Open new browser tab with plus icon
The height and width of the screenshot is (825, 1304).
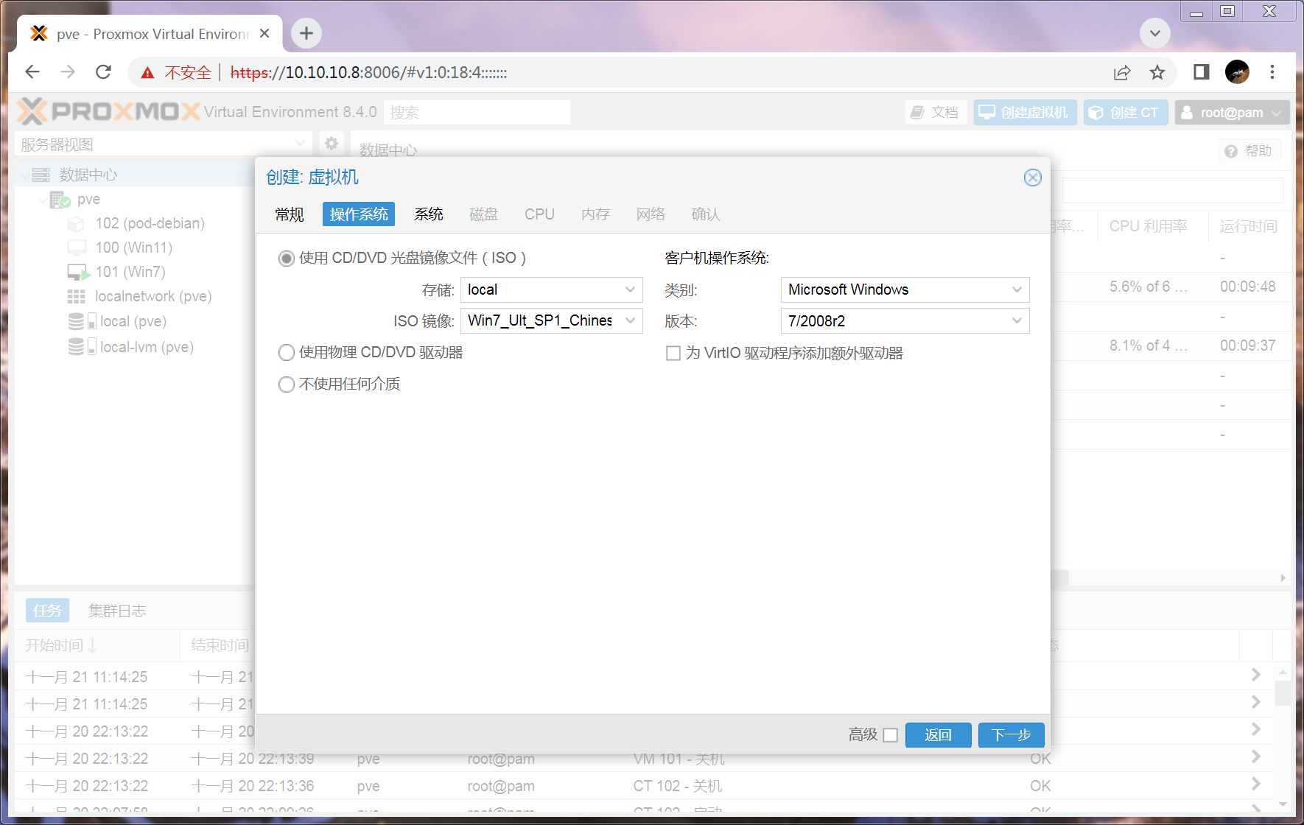coord(306,33)
